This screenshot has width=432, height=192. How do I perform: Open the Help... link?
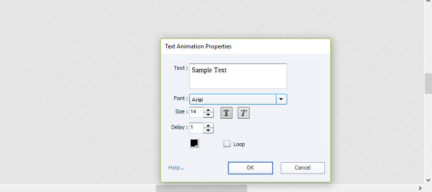[176, 168]
